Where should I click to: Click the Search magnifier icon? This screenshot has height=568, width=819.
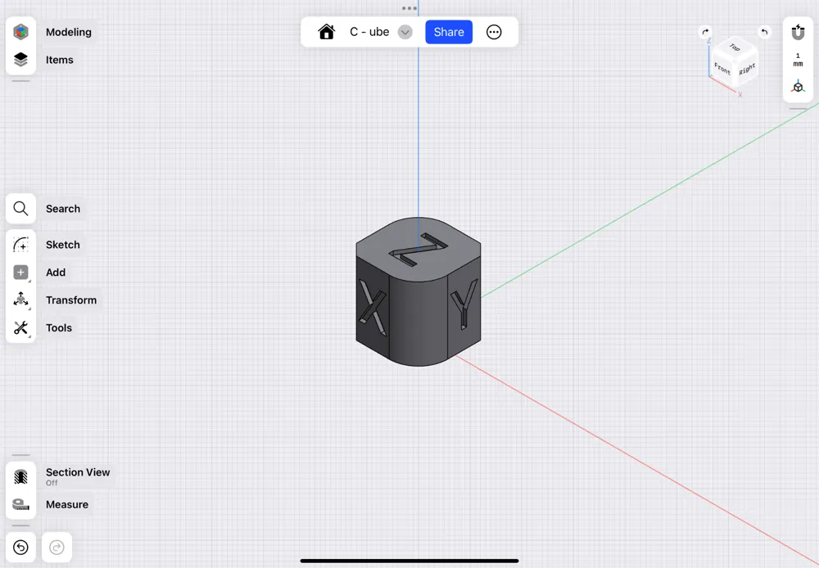[x=21, y=209]
